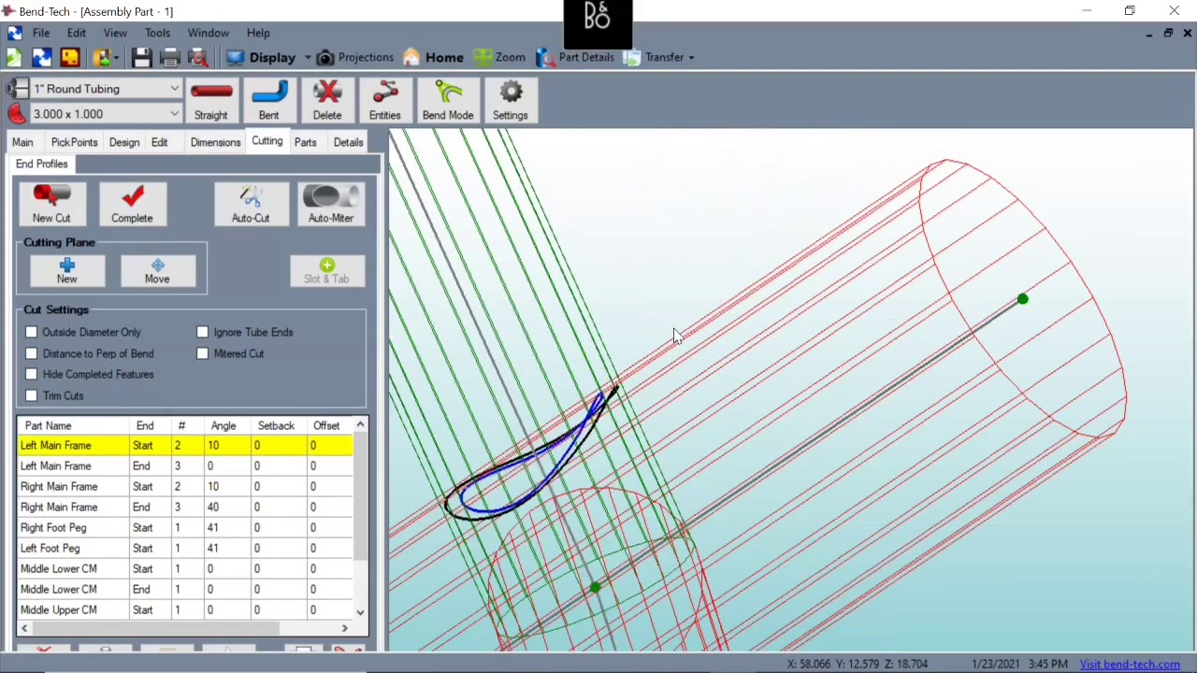1197x673 pixels.
Task: Start a New Cut
Action: pyautogui.click(x=51, y=204)
